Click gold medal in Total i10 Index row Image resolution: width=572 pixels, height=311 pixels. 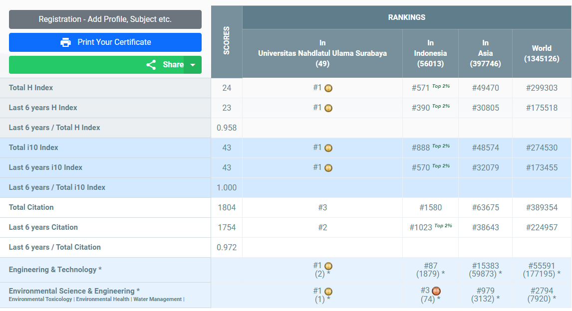pos(328,148)
